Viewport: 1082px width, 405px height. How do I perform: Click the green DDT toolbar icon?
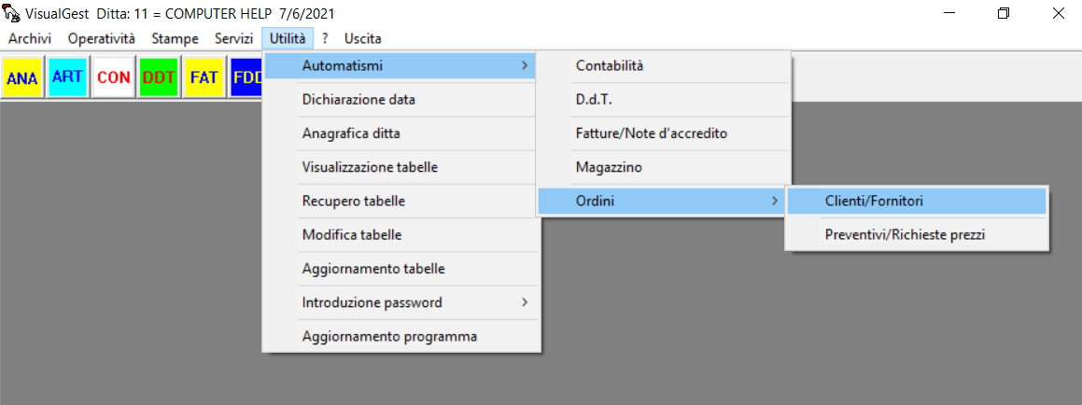[159, 77]
